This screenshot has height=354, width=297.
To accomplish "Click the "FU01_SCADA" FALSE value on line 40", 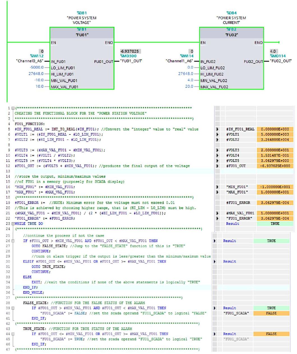I will pos(271,313).
